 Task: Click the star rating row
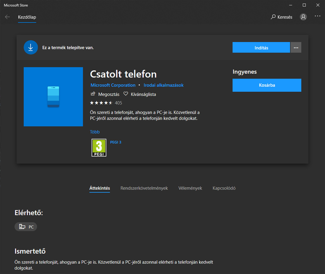[101, 103]
